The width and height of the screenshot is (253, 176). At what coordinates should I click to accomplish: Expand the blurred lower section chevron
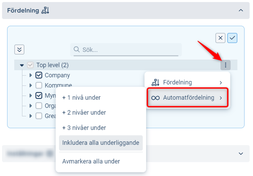pyautogui.click(x=241, y=153)
